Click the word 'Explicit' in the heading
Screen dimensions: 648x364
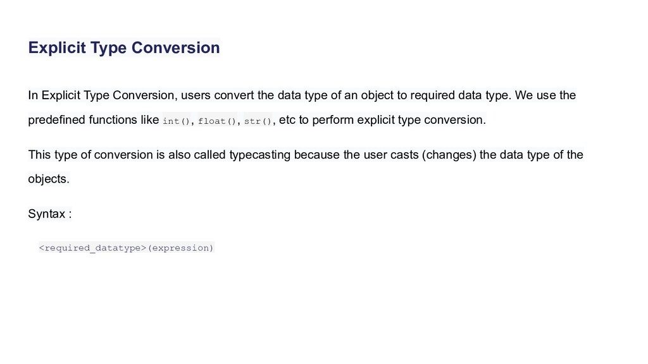pos(57,48)
